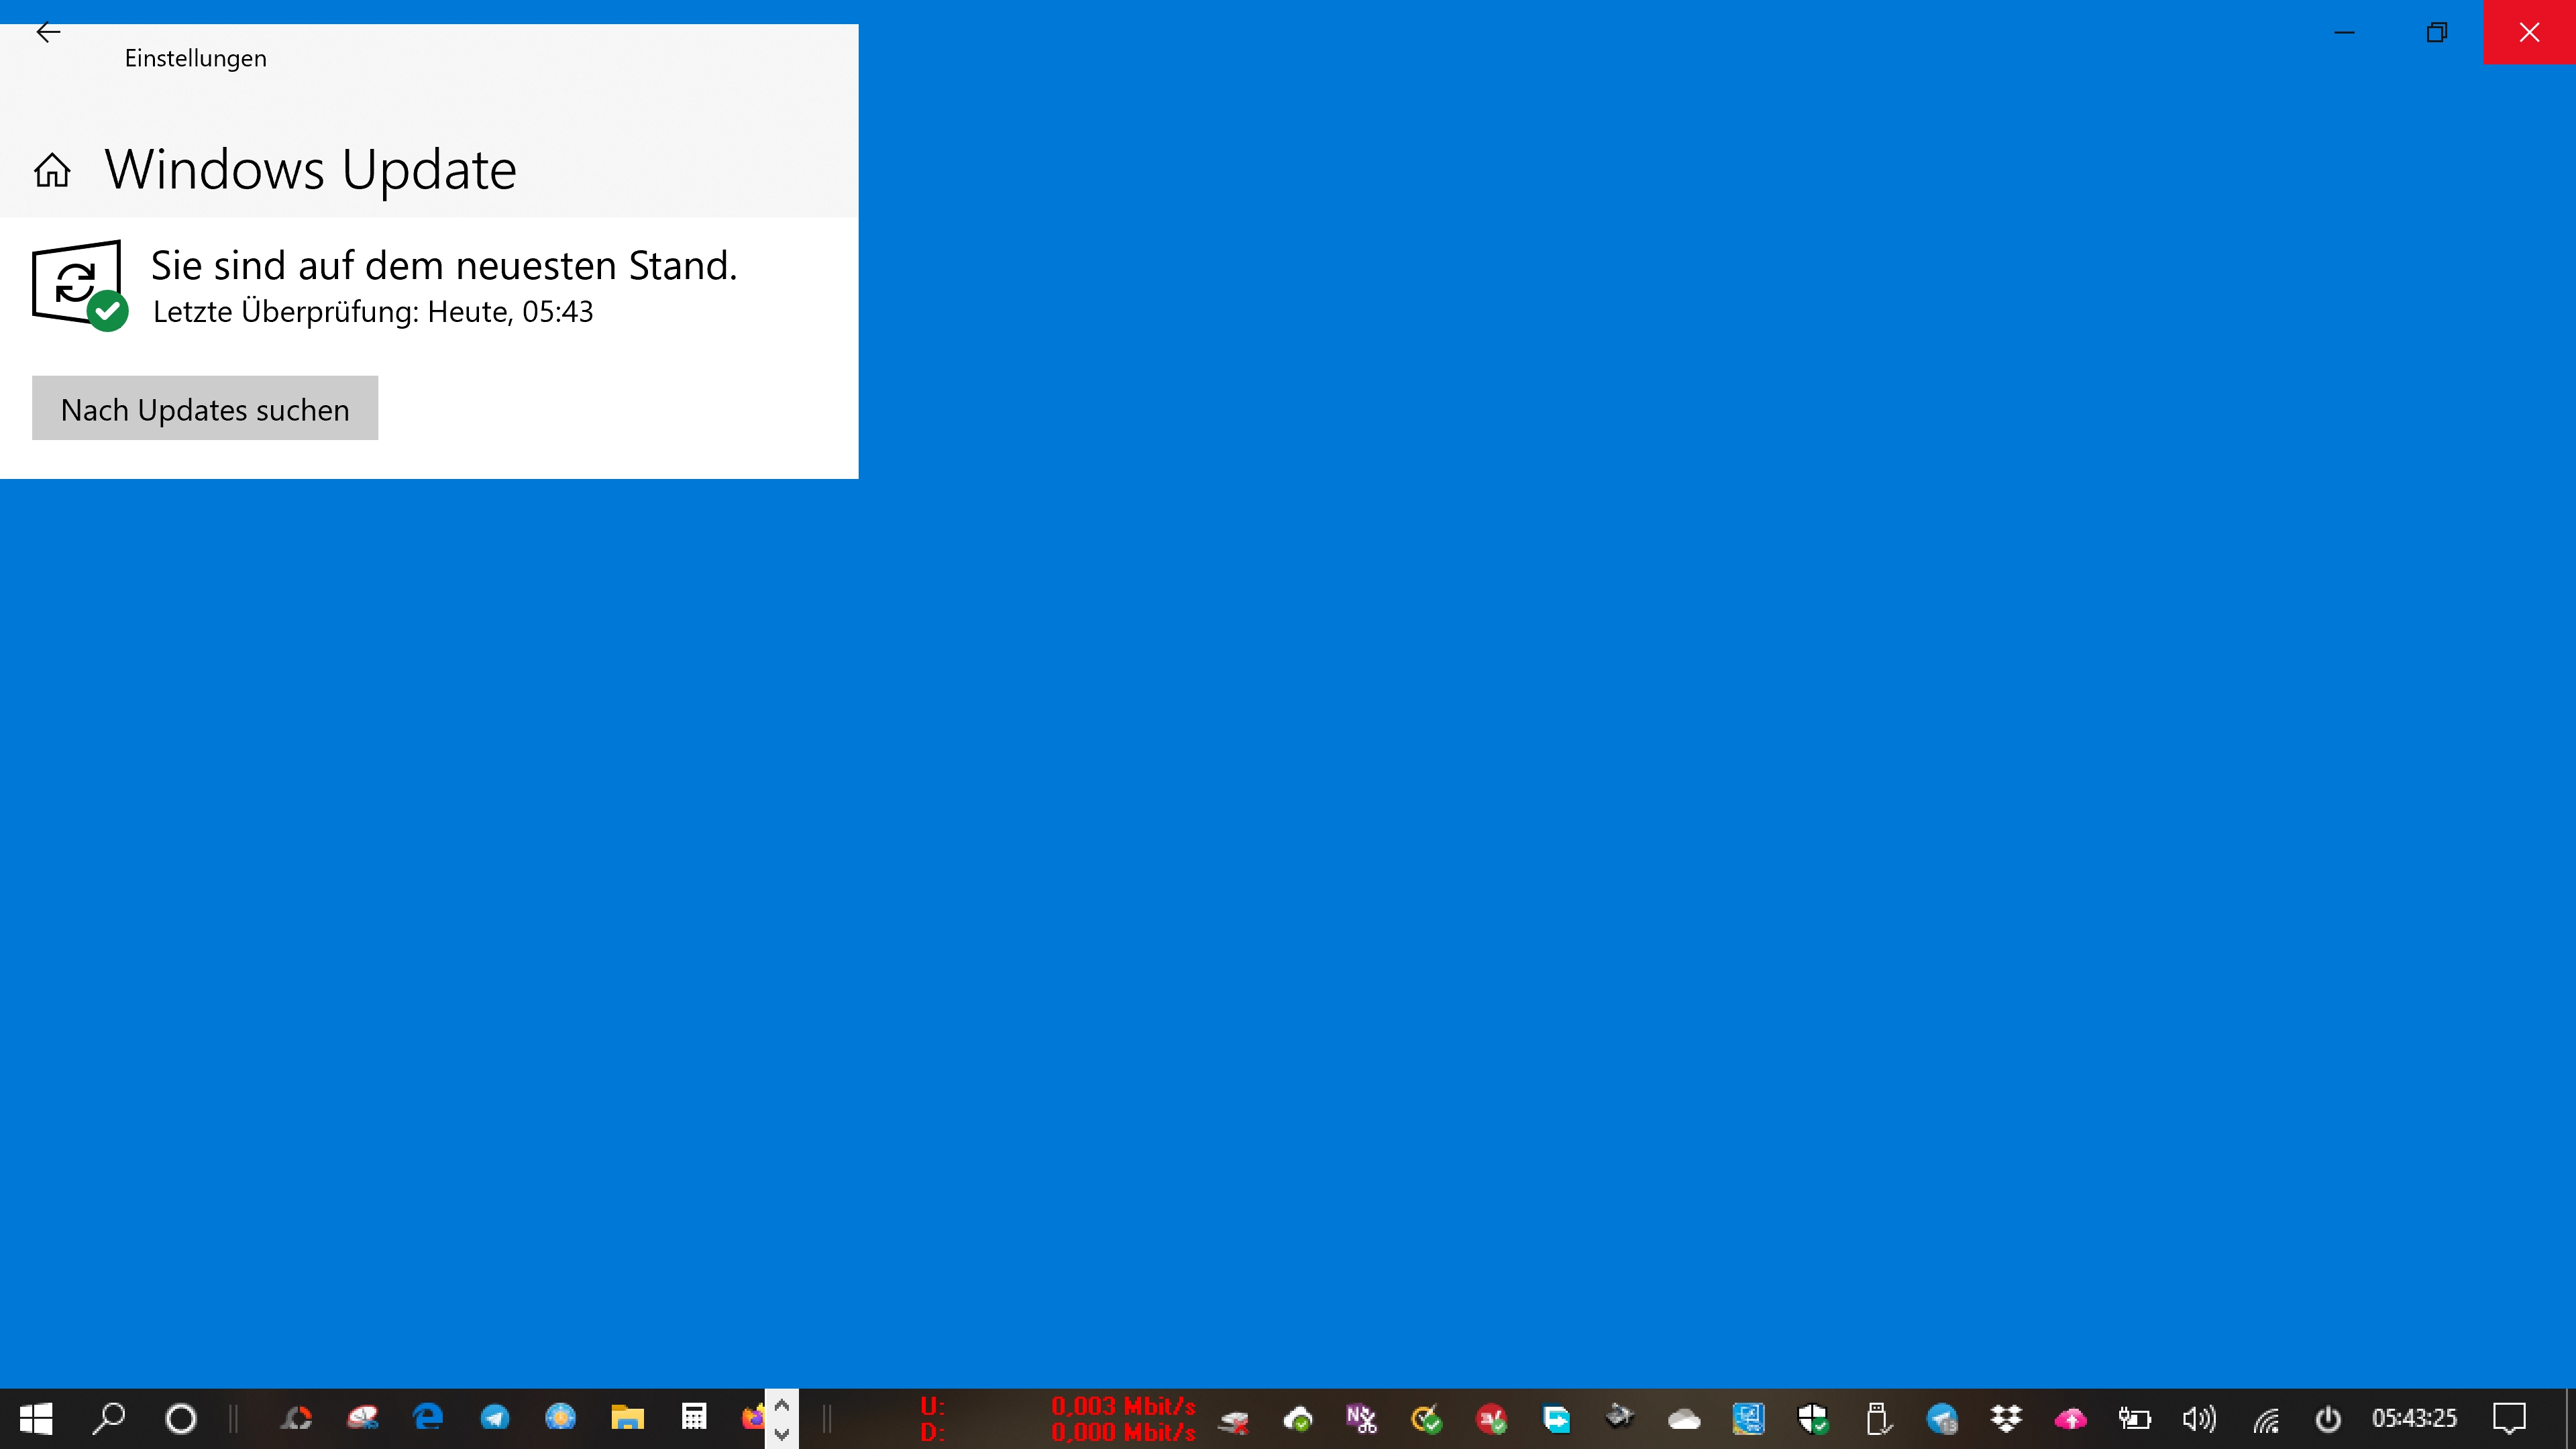Open File Explorer from taskbar

(x=627, y=1418)
